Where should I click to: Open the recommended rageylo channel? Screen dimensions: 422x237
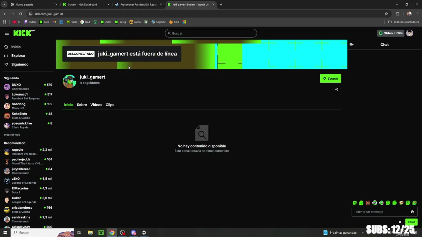[28, 152]
